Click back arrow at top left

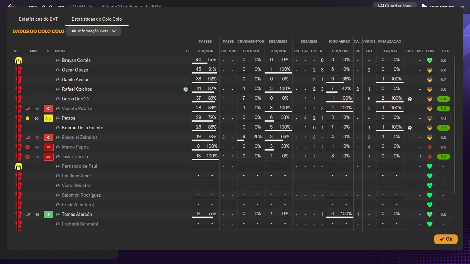10,6
